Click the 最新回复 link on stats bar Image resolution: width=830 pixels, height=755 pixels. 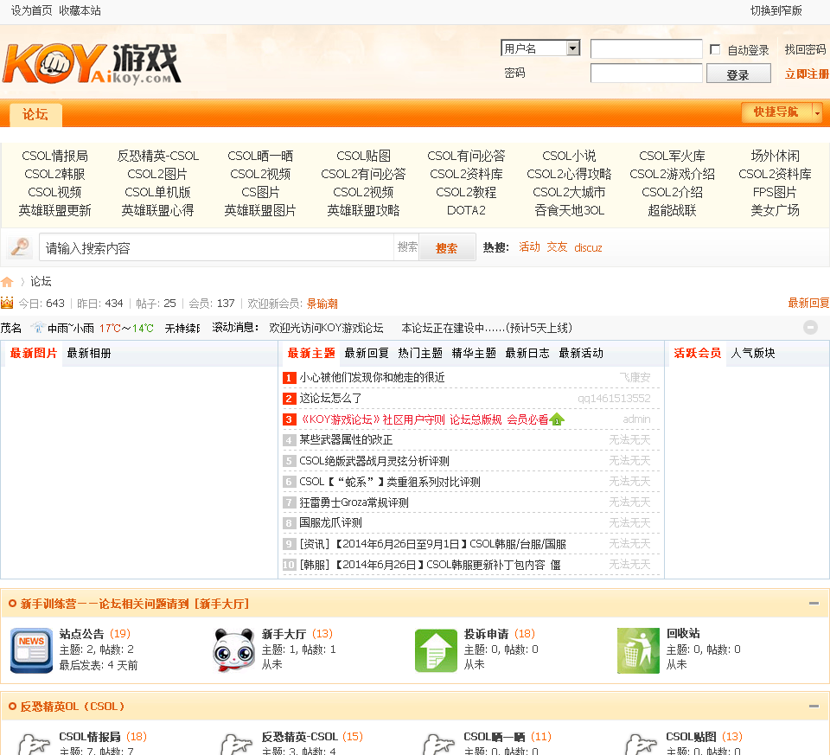(808, 303)
